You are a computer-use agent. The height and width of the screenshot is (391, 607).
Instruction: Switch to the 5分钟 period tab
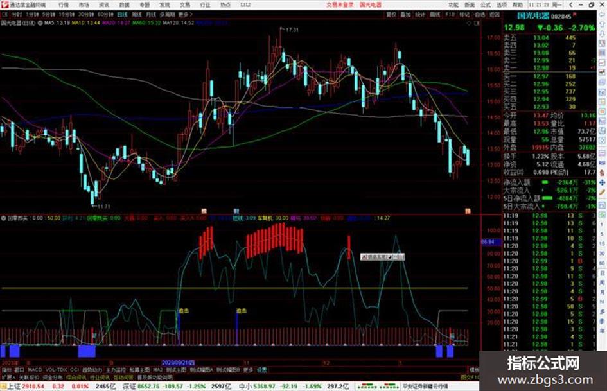point(48,14)
